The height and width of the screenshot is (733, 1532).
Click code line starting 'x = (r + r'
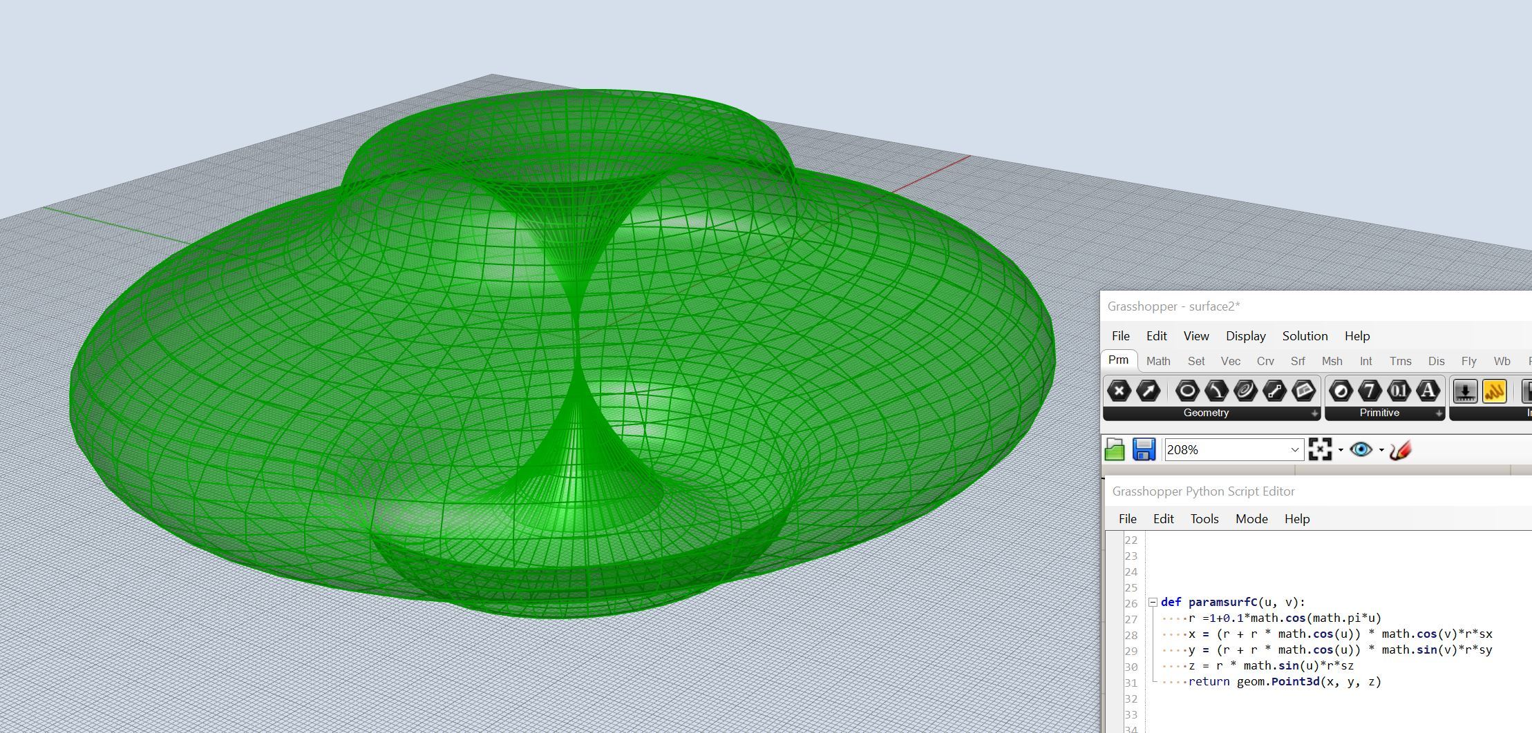(1341, 634)
